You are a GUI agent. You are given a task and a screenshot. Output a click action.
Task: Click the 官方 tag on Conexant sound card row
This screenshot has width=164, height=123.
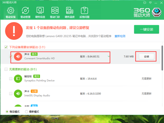point(34,54)
